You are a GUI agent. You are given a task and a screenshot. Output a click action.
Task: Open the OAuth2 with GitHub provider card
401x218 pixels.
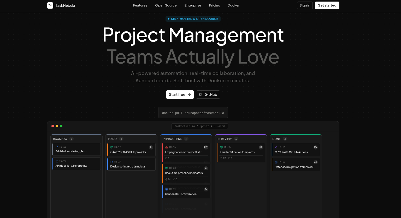(x=131, y=150)
